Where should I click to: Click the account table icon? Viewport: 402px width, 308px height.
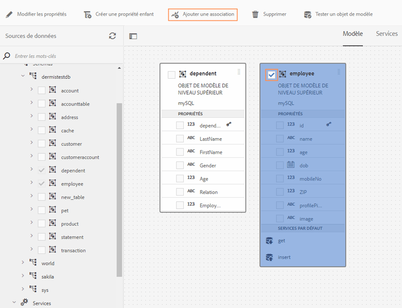53,89
